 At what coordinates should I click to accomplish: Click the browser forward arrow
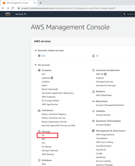8,8
